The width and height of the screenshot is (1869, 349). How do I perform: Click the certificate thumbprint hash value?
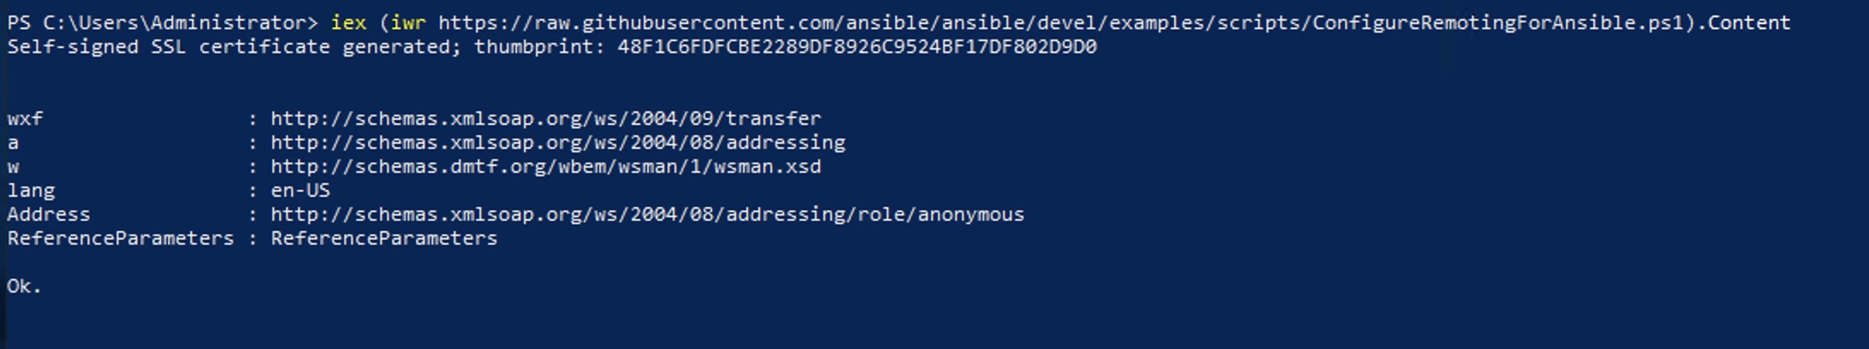(857, 47)
